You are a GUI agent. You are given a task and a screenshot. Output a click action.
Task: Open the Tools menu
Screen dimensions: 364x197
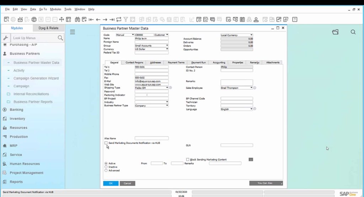[x=68, y=9]
